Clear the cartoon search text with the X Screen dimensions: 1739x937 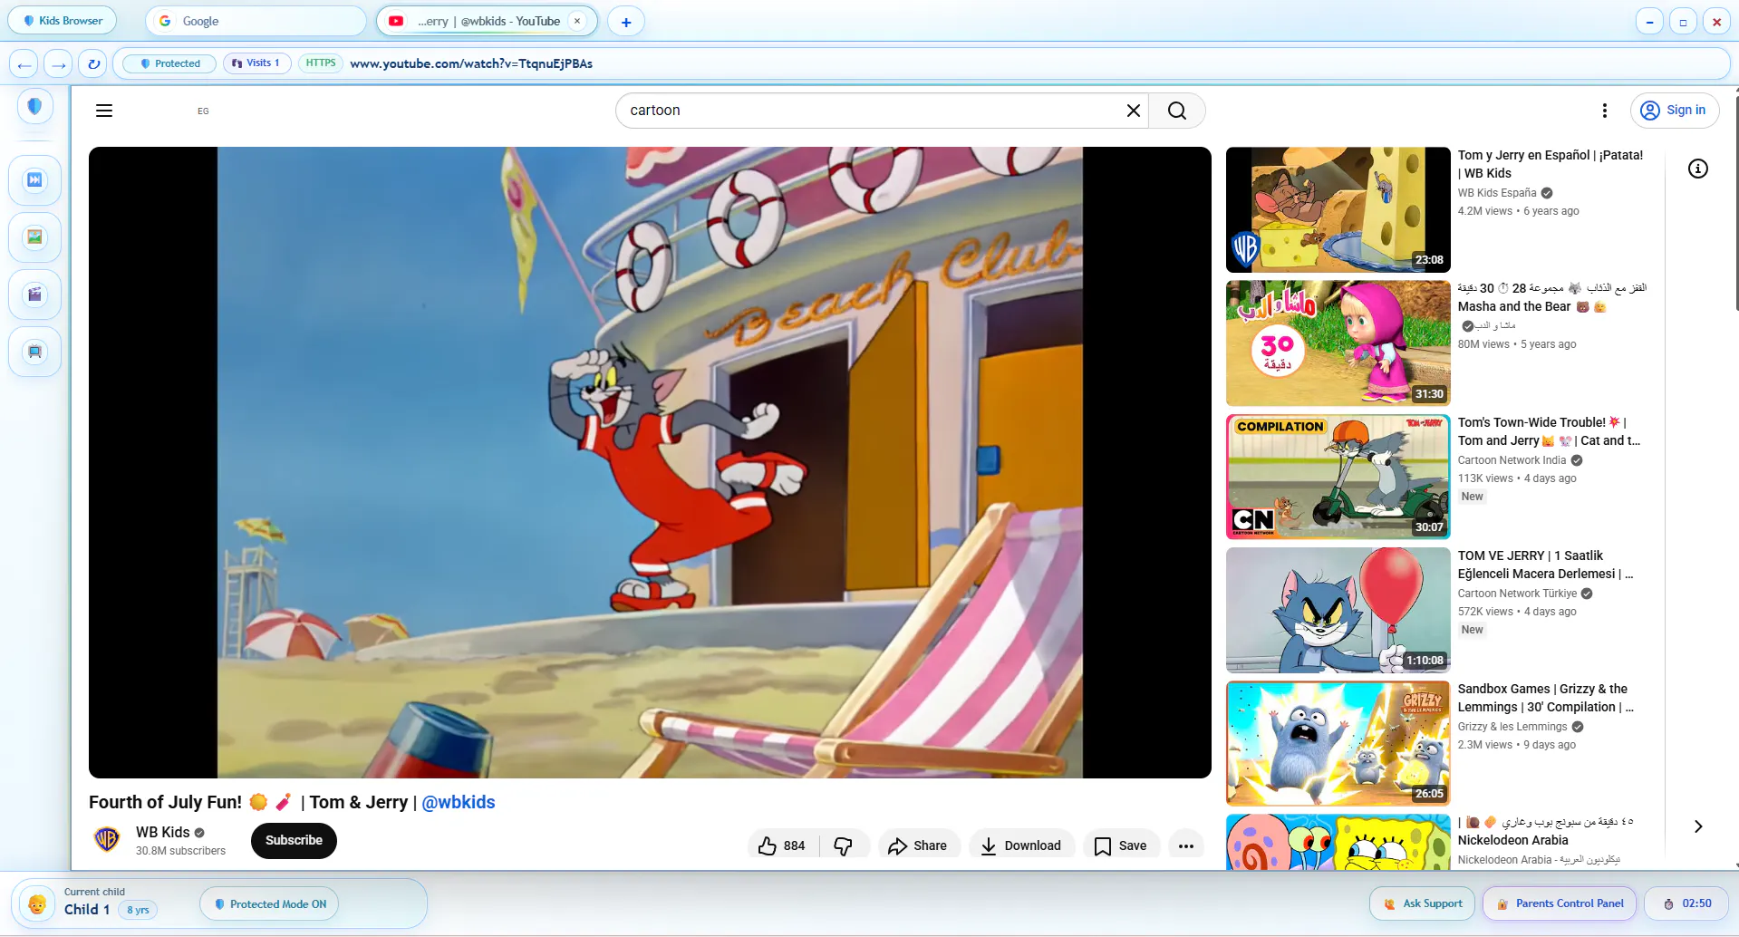1133,111
